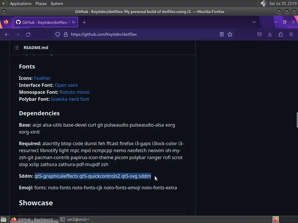Click the 'Required:' label text
This screenshot has width=298, height=223.
[30, 143]
